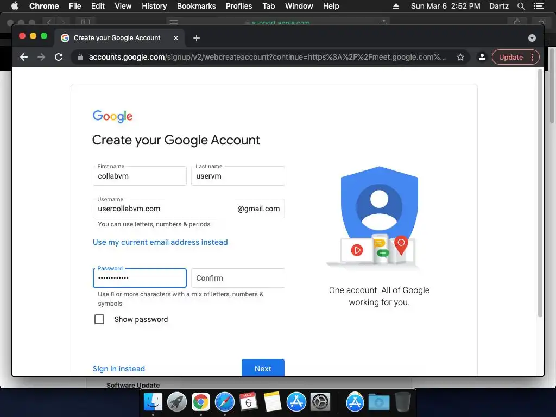556x417 pixels.
Task: Open Control Center icon in menu bar
Action: (x=538, y=6)
